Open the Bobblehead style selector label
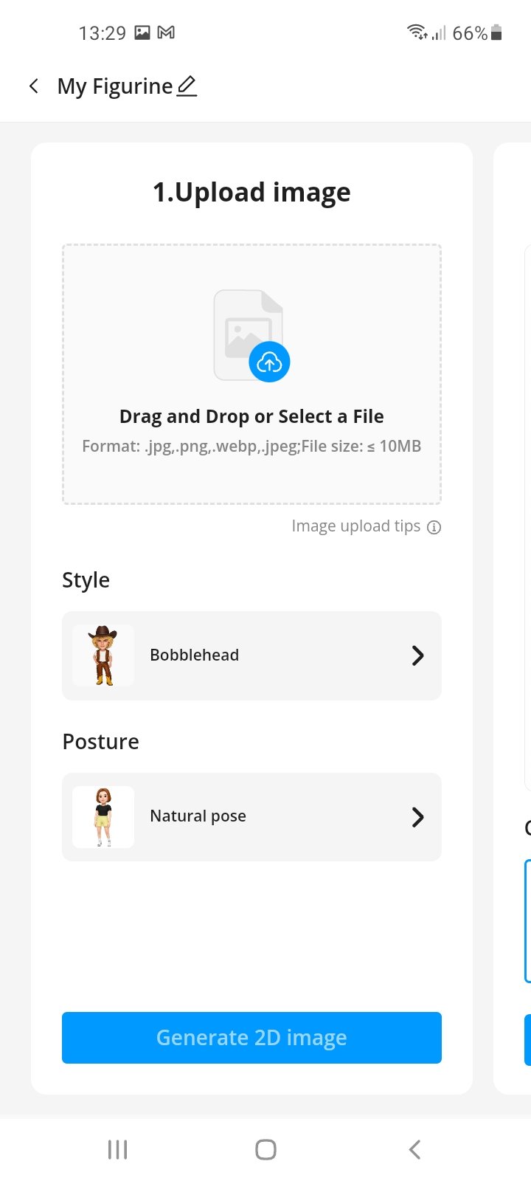Image resolution: width=531 pixels, height=1181 pixels. coord(195,655)
